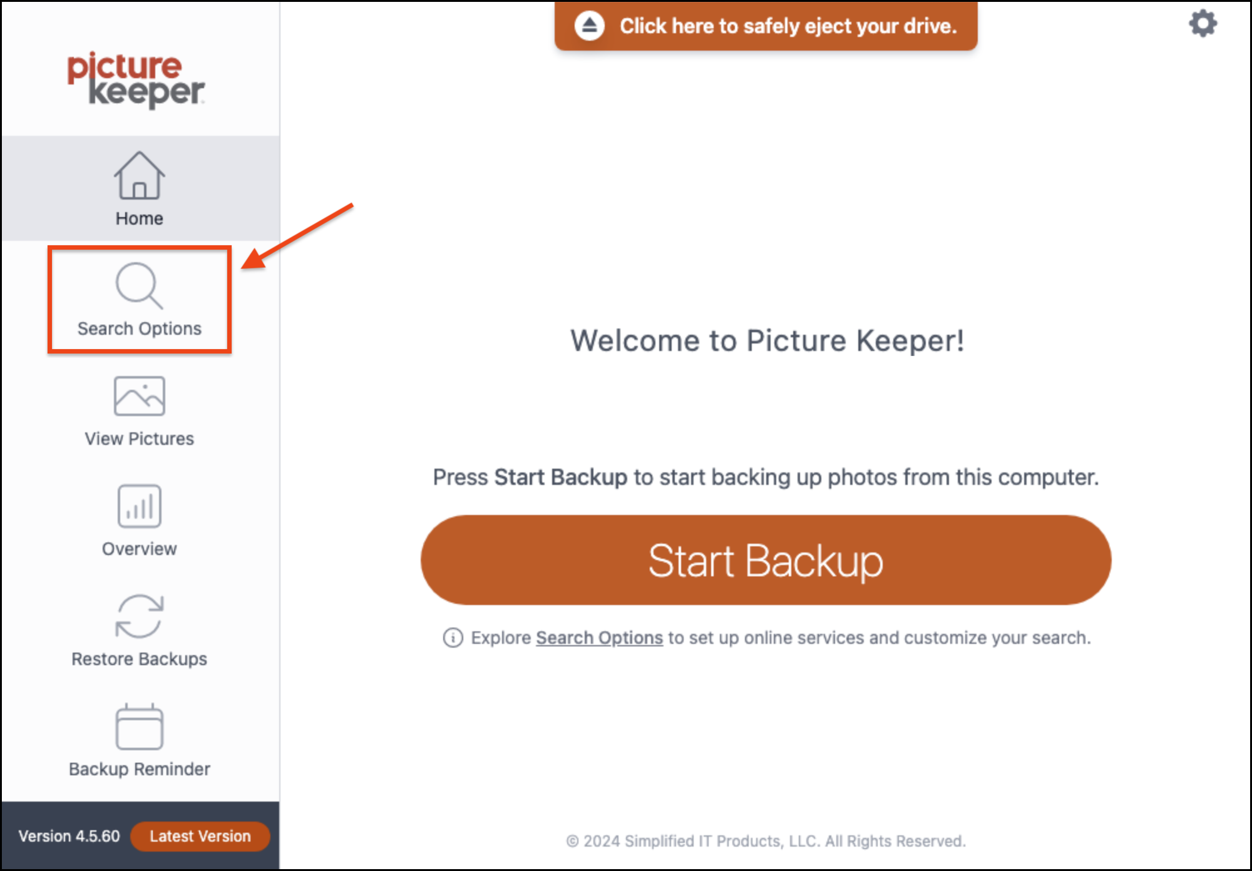Screen dimensions: 1252x871
Task: Click the Restore Backups circular arrows icon
Action: (x=139, y=616)
